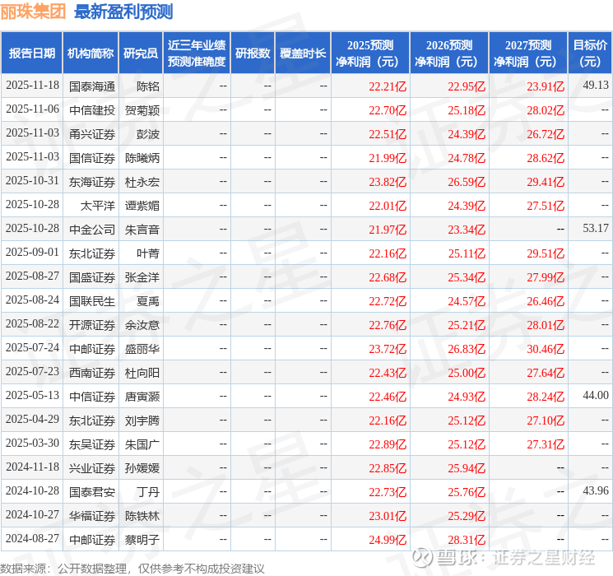This screenshot has height=576, width=613.
Task: Select researcher 叶菁
Action: (x=148, y=253)
